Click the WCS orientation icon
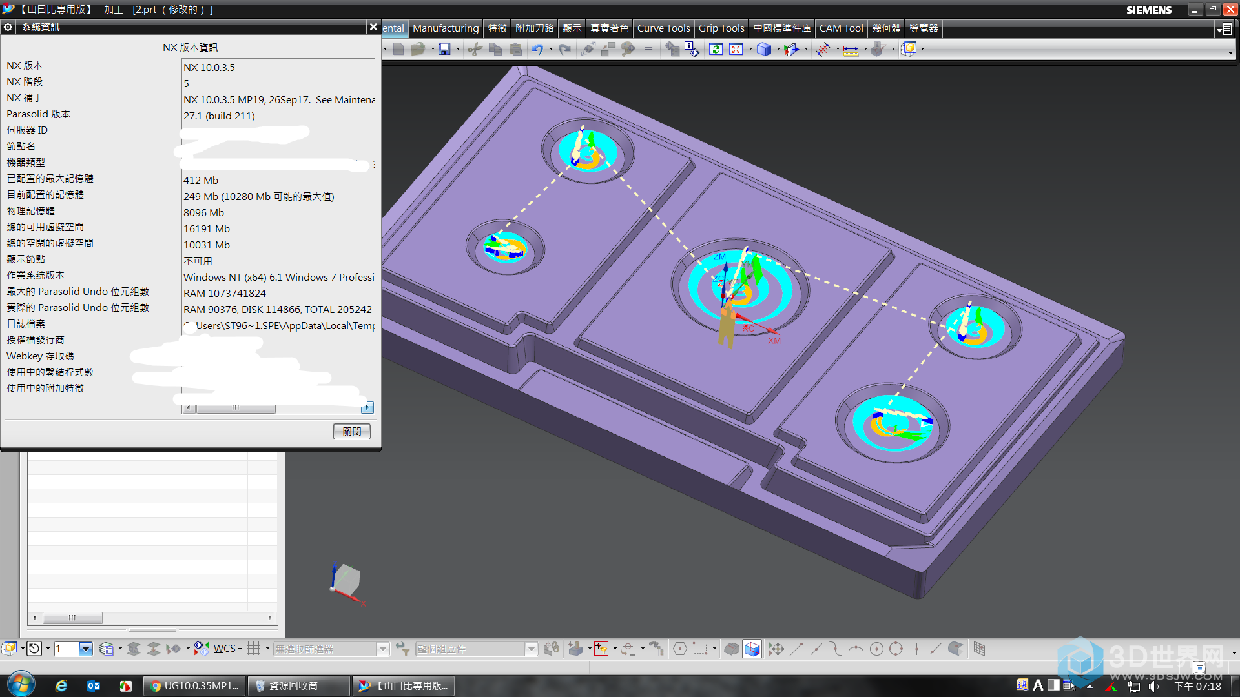 201,648
